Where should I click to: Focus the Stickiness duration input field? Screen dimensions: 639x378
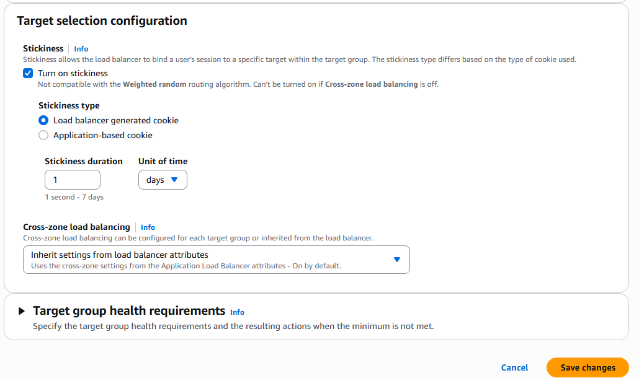click(x=73, y=180)
